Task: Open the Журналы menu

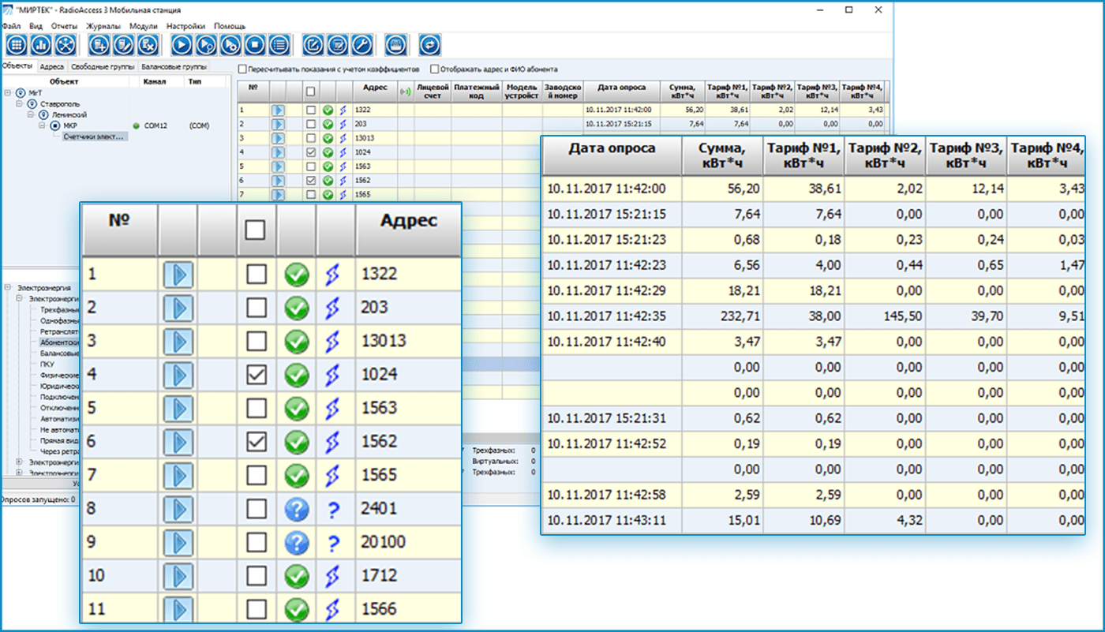Action: [102, 26]
